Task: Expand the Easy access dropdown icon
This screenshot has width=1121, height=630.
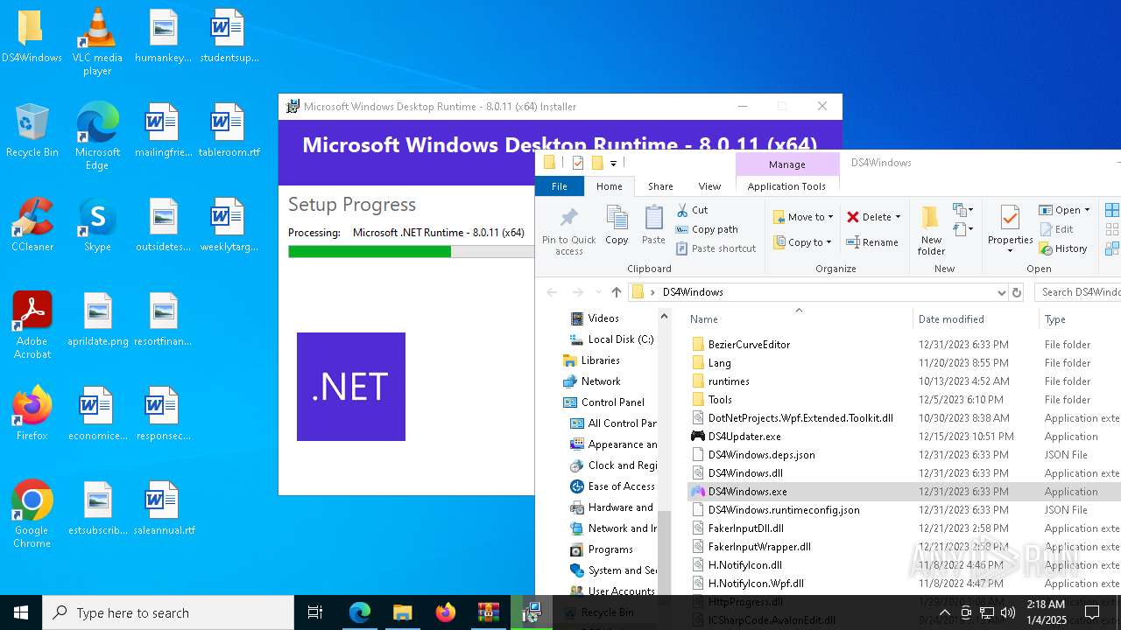Action: [x=962, y=230]
